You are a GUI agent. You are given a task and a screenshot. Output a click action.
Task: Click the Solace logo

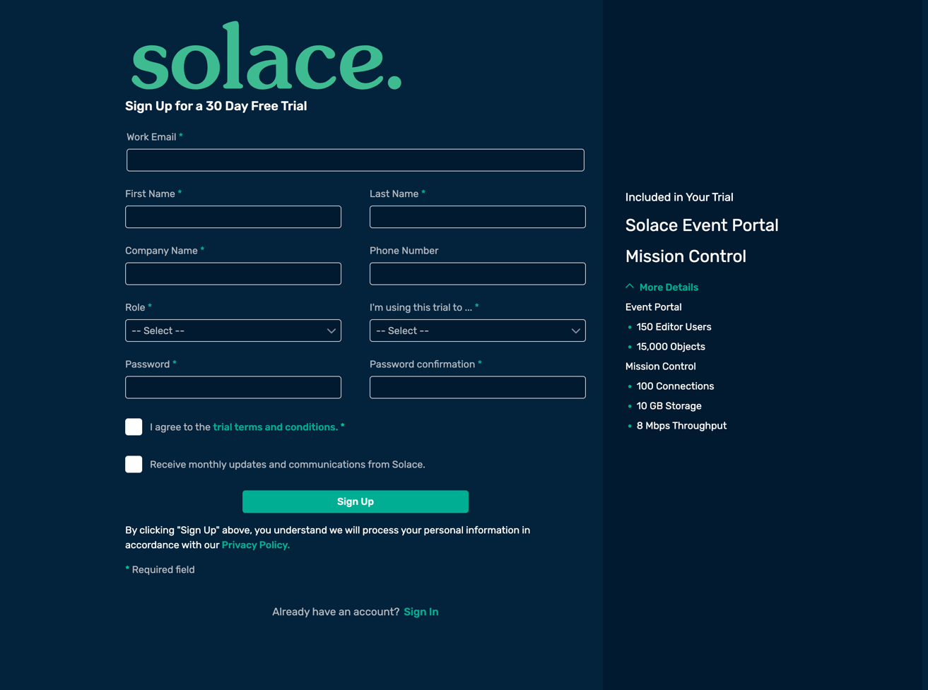[266, 56]
